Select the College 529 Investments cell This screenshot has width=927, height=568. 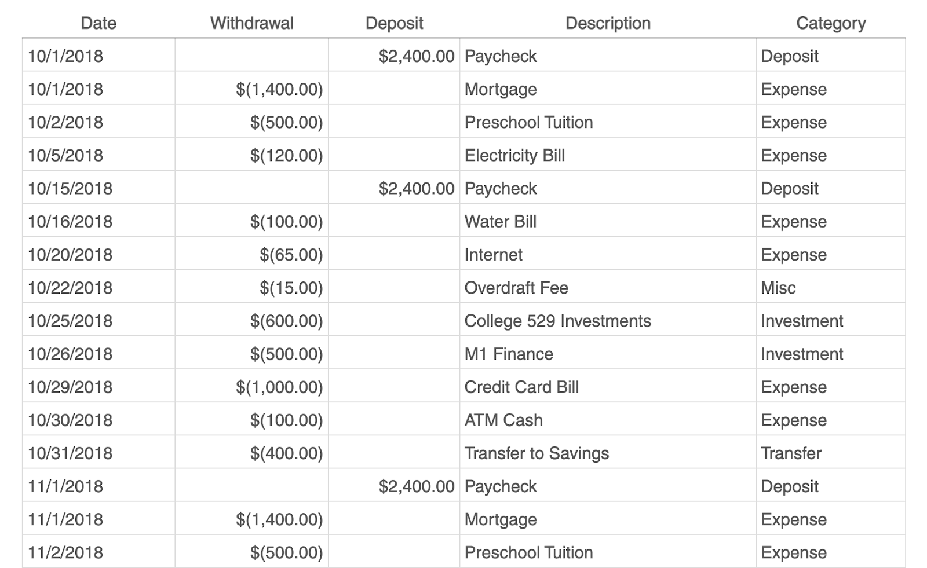(557, 321)
